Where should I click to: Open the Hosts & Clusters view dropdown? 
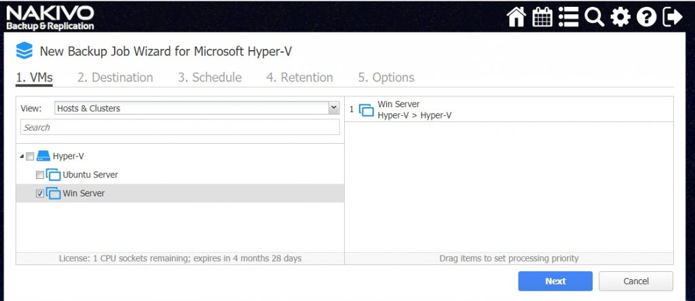click(x=198, y=108)
